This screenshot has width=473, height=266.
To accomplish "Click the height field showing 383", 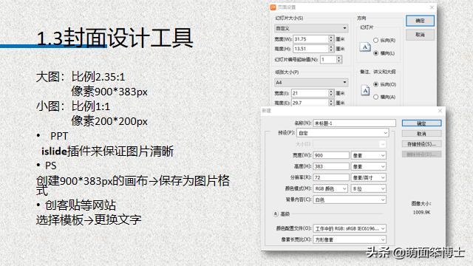I will [x=331, y=166].
